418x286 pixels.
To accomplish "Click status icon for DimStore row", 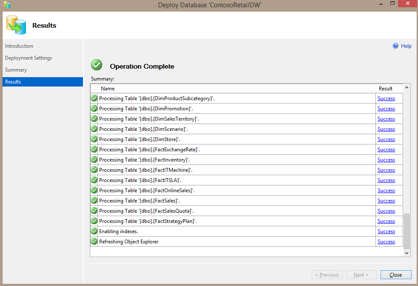I will [x=94, y=139].
